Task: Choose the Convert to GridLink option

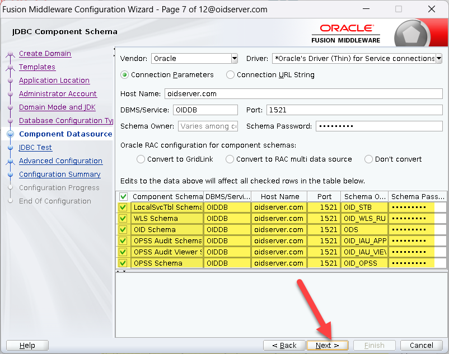Action: pyautogui.click(x=141, y=159)
